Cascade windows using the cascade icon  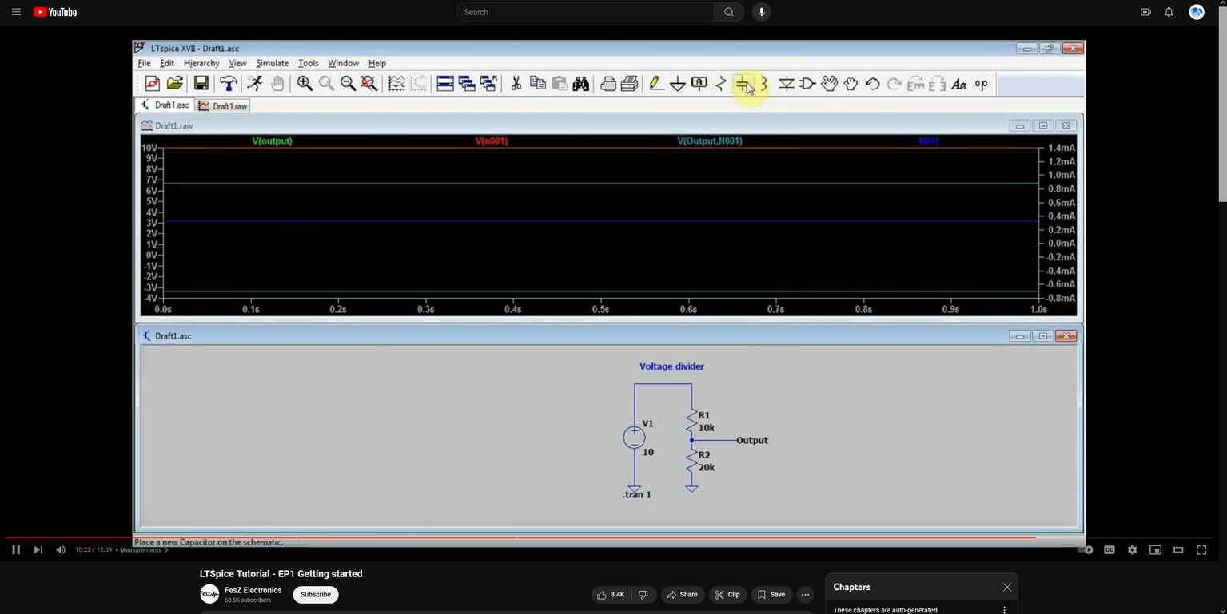pyautogui.click(x=467, y=84)
